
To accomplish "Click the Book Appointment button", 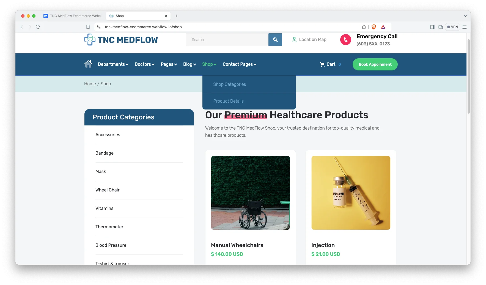I will point(375,64).
